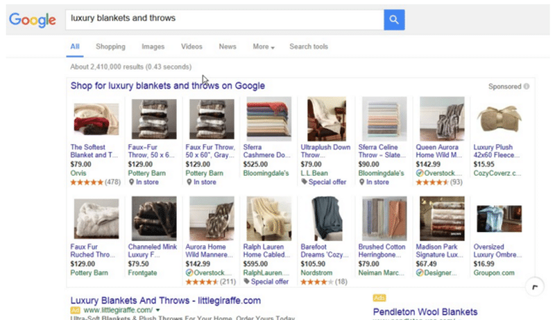555x320 pixels.
Task: Click the blue search magnifier button
Action: coord(393,19)
